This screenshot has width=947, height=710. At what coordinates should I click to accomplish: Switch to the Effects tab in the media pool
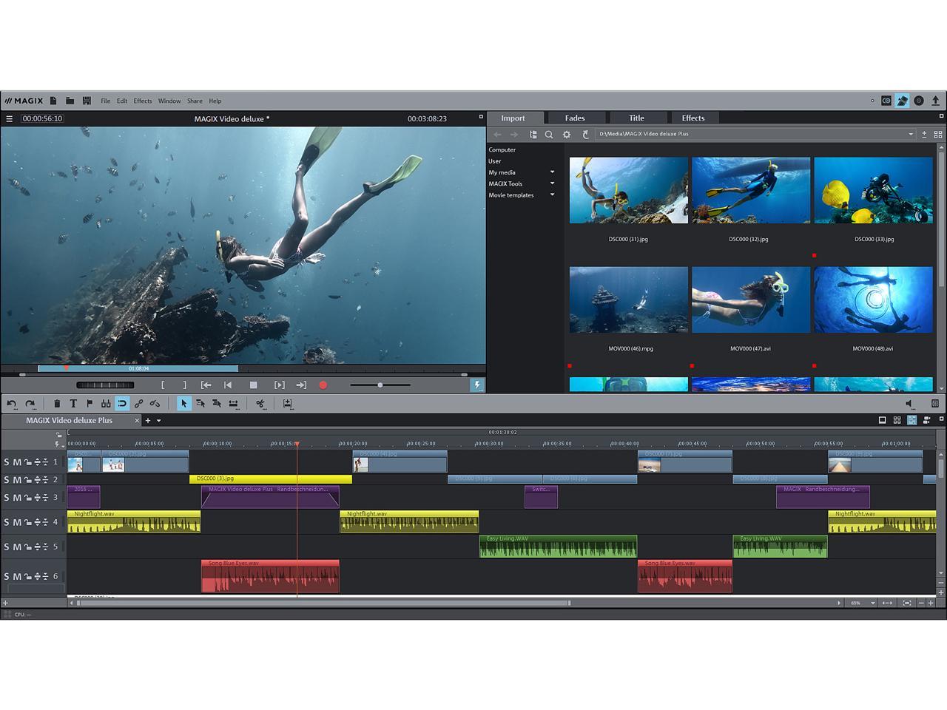point(693,118)
